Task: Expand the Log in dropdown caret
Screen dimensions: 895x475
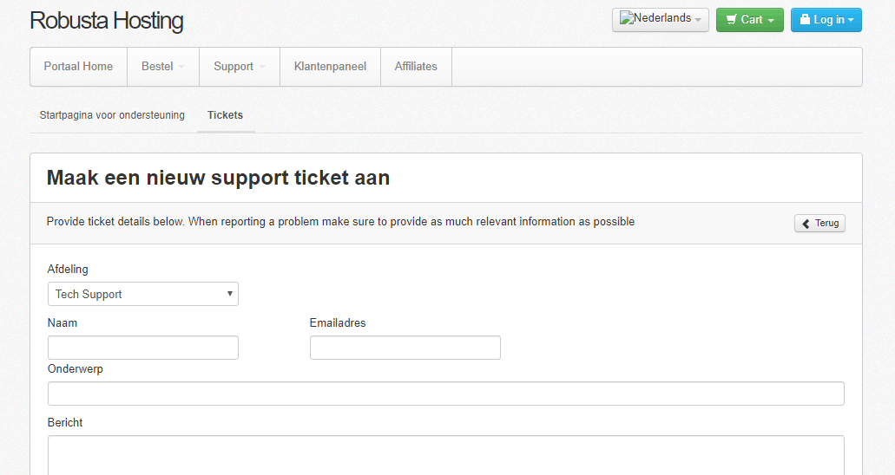Action: point(851,20)
